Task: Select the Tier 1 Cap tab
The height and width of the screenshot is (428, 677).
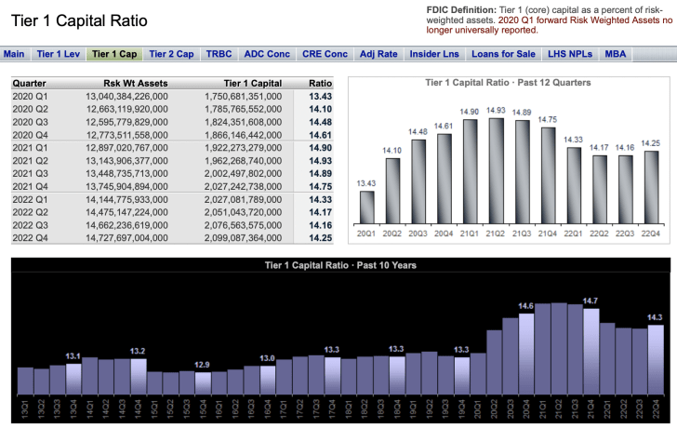Action: pyautogui.click(x=113, y=54)
